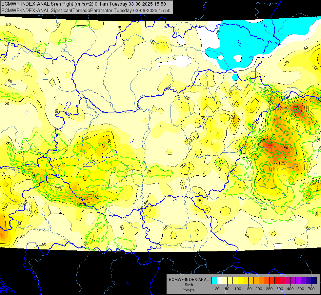
Task: Click the 20 contour label beside the cyan area
Action: [218, 32]
